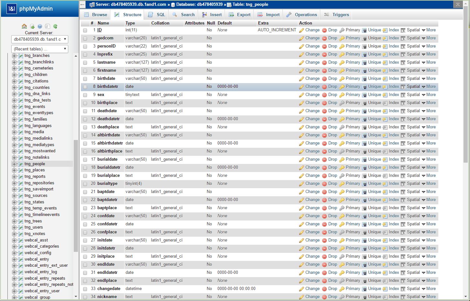470x301 pixels.
Task: Expand the webcal_entry tree node
Action: click(x=14, y=259)
